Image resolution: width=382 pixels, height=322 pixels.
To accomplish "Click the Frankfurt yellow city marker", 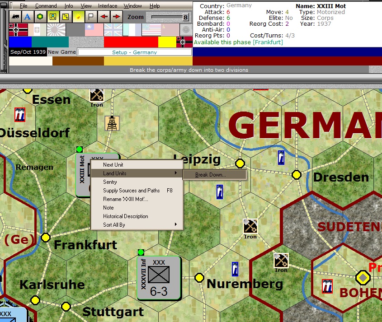I will (x=46, y=237).
